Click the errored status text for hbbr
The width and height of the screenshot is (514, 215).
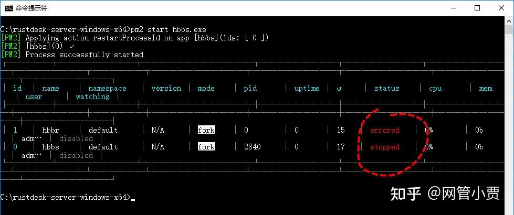tap(385, 130)
